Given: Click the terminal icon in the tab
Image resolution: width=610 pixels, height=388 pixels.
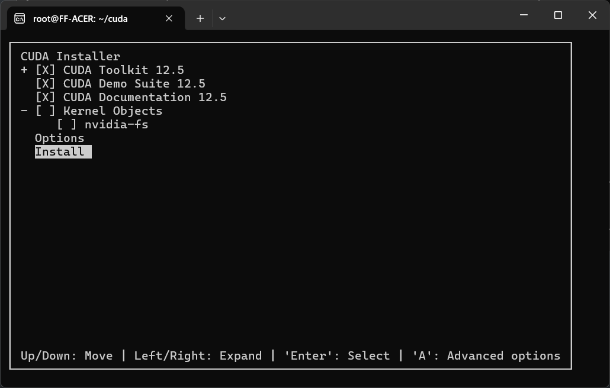Looking at the screenshot, I should tap(20, 18).
